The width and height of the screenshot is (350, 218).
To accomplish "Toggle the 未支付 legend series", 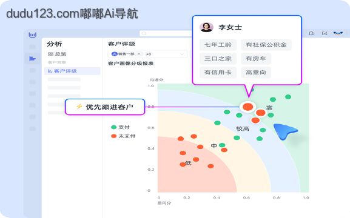I will tap(123, 136).
